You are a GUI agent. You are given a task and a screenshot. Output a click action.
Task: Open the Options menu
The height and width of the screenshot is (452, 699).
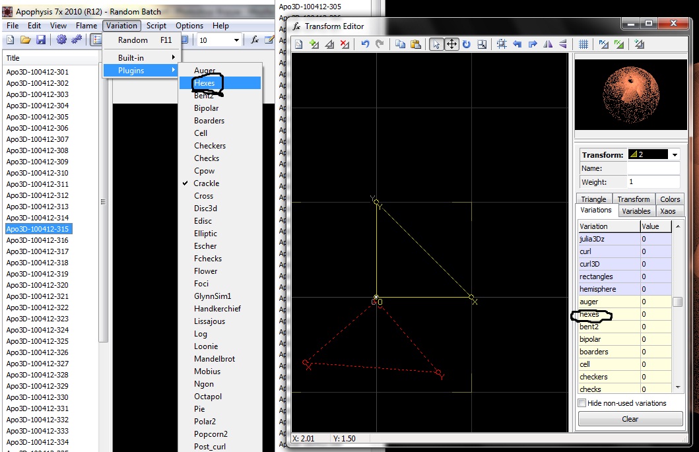click(189, 26)
